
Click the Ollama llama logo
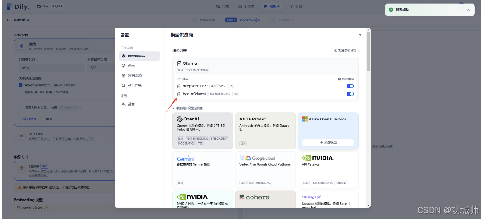pyautogui.click(x=179, y=64)
